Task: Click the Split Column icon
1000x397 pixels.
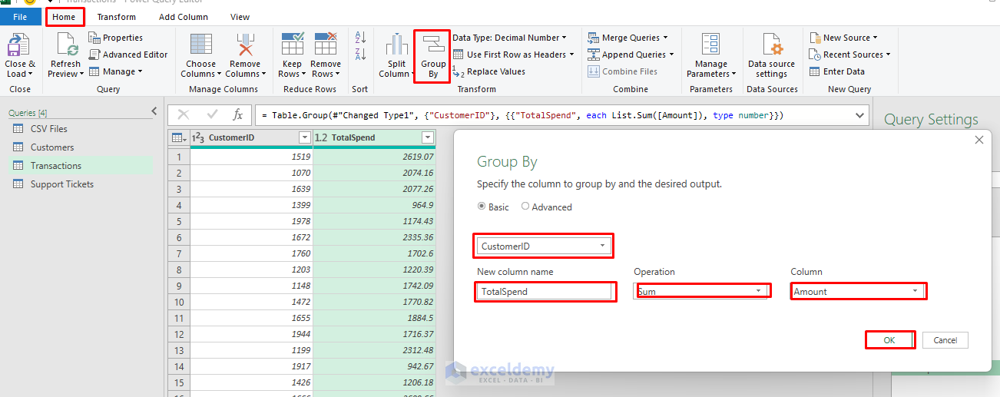Action: click(x=397, y=45)
